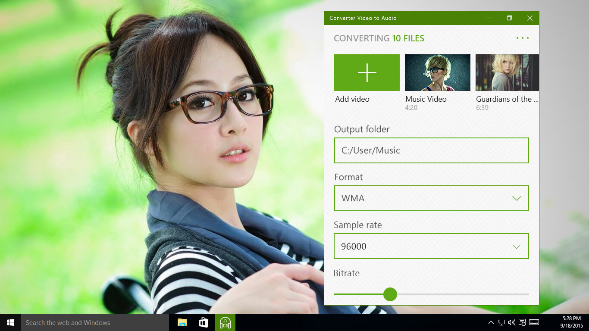This screenshot has width=589, height=331.
Task: Click the "6:39" duration text
Action: point(482,108)
